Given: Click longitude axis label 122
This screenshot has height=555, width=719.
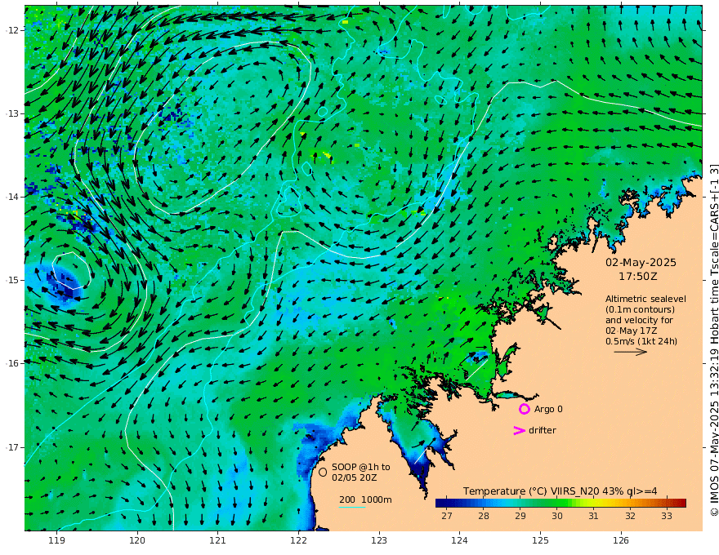Looking at the screenshot, I should pos(298,540).
